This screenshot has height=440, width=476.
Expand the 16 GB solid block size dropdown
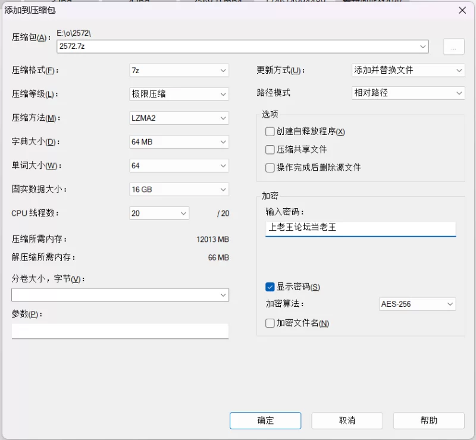179,189
